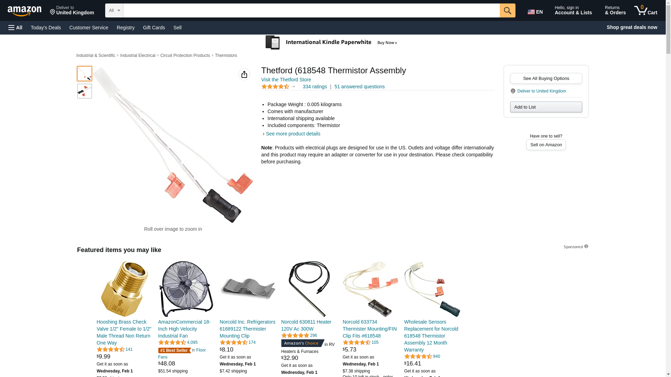Click the orange search magnifier button
This screenshot has height=377, width=671.
pyautogui.click(x=507, y=10)
